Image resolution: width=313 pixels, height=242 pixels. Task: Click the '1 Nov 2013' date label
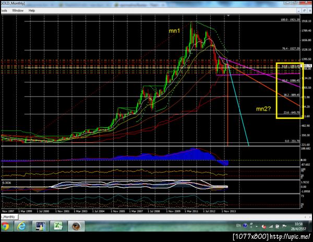coord(229,211)
